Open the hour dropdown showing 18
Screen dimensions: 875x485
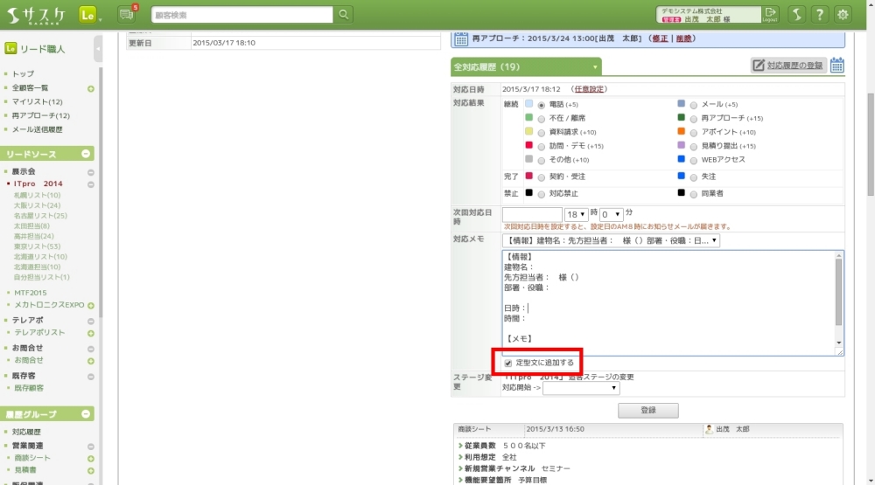point(576,214)
